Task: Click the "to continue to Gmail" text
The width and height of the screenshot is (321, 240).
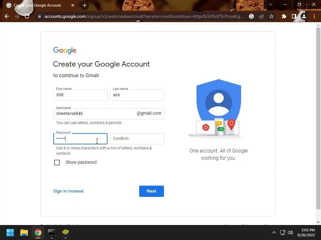Action: click(x=76, y=76)
